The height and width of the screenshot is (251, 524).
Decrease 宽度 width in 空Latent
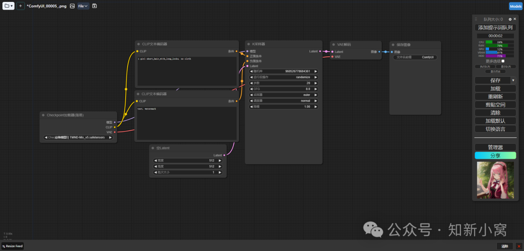tap(155, 160)
